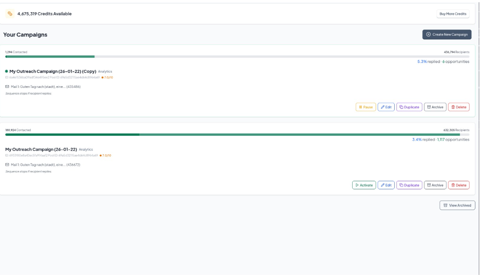The image size is (480, 275).
Task: Click the orange 7.0/10 score of second campaign
Action: (105, 156)
